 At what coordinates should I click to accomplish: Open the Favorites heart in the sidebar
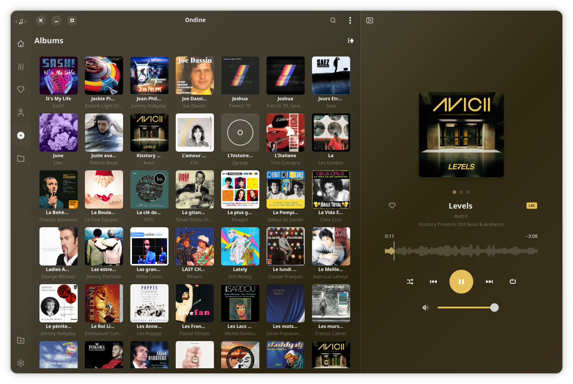[x=21, y=89]
